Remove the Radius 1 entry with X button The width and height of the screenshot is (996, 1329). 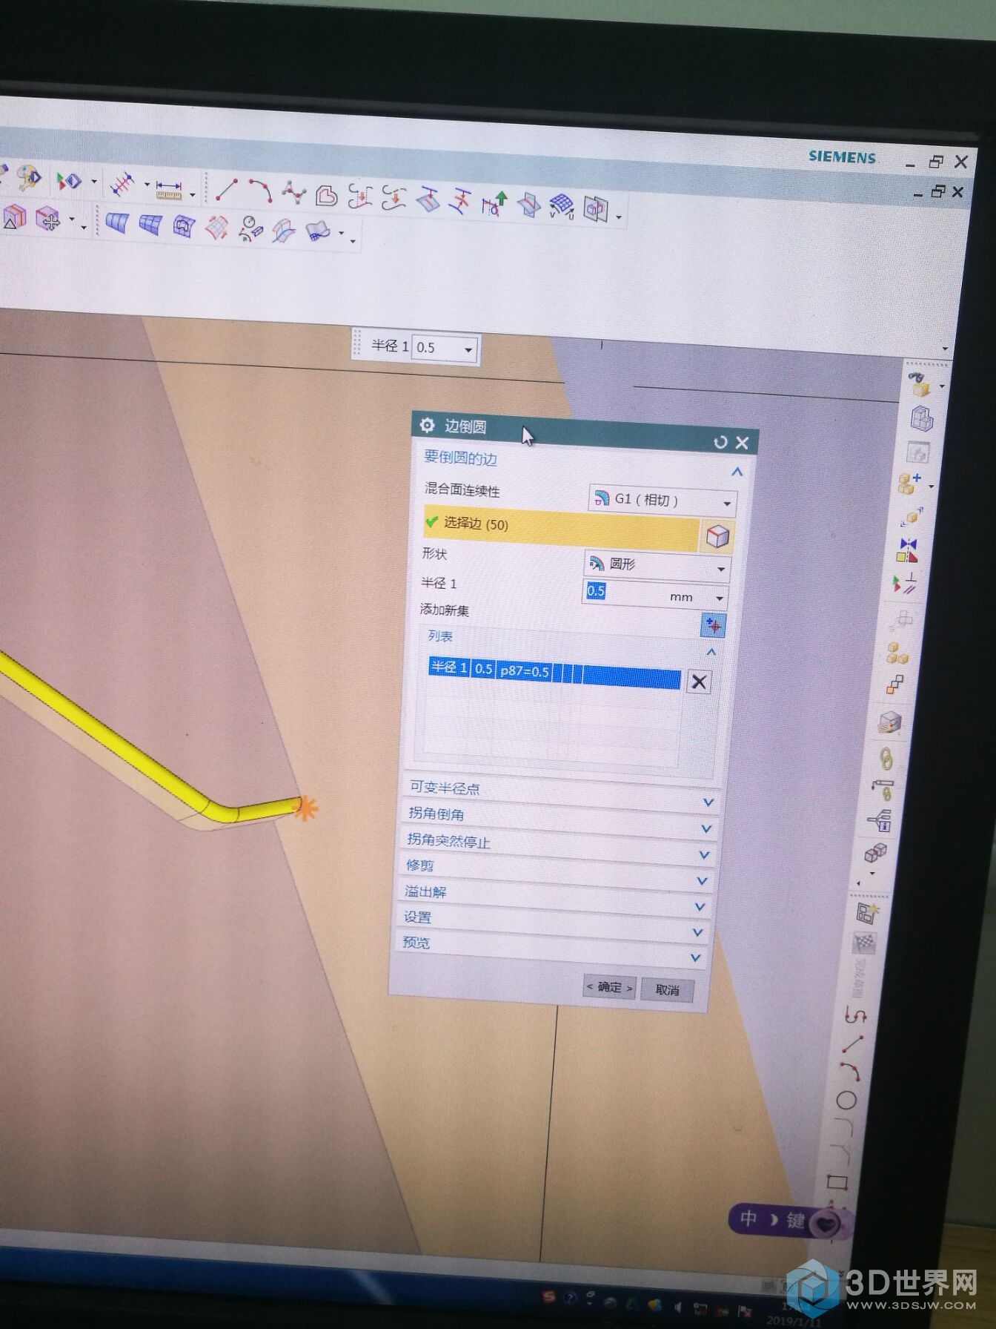(698, 682)
